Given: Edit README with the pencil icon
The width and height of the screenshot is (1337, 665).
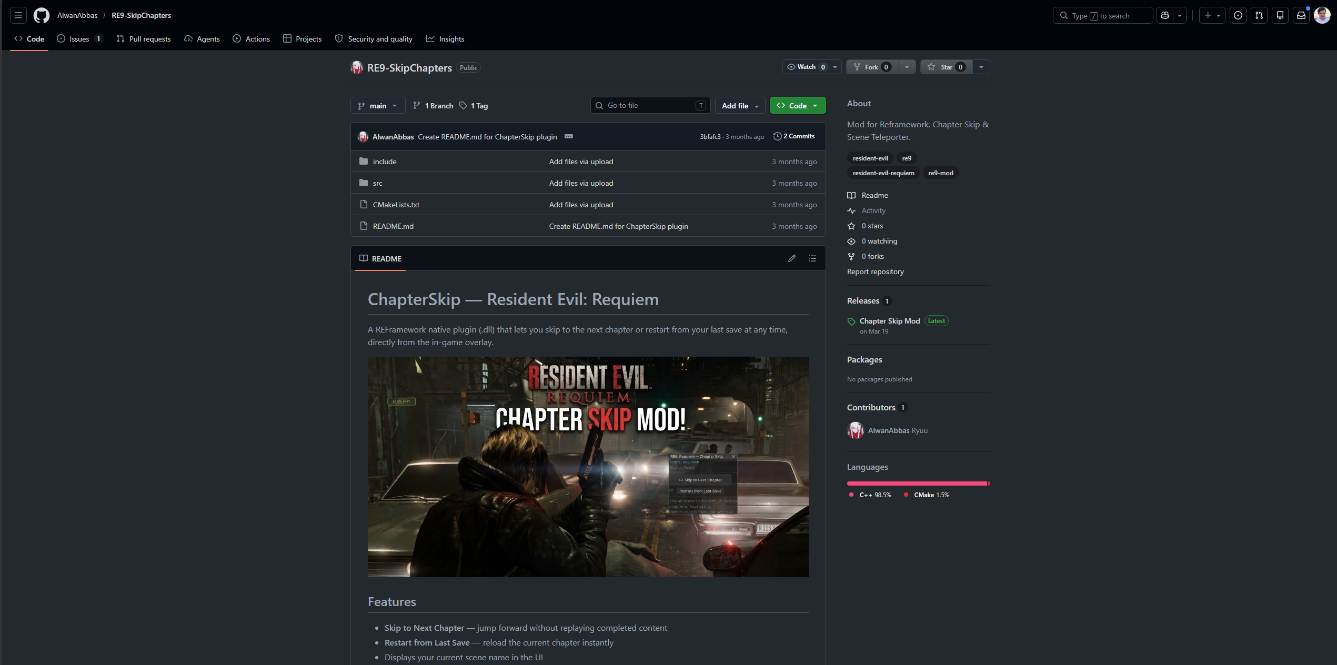Looking at the screenshot, I should coord(792,258).
